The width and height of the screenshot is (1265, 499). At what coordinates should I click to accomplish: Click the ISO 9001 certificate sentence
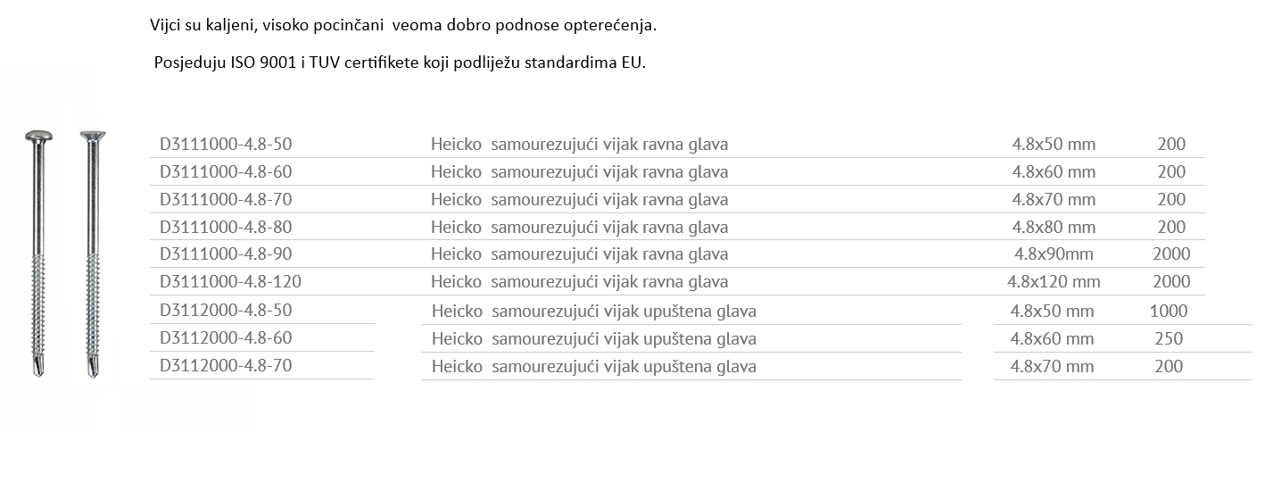399,63
